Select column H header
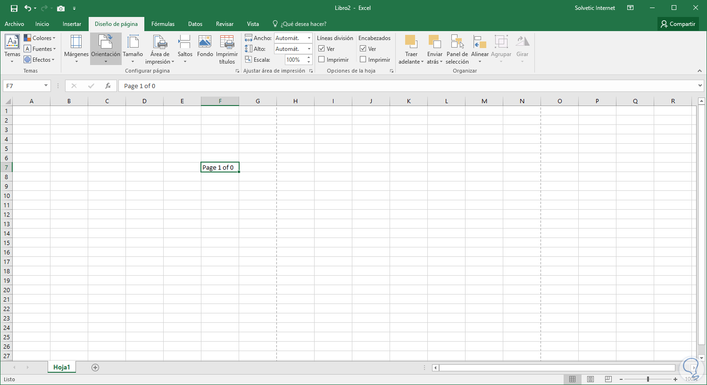This screenshot has width=707, height=385. 295,101
